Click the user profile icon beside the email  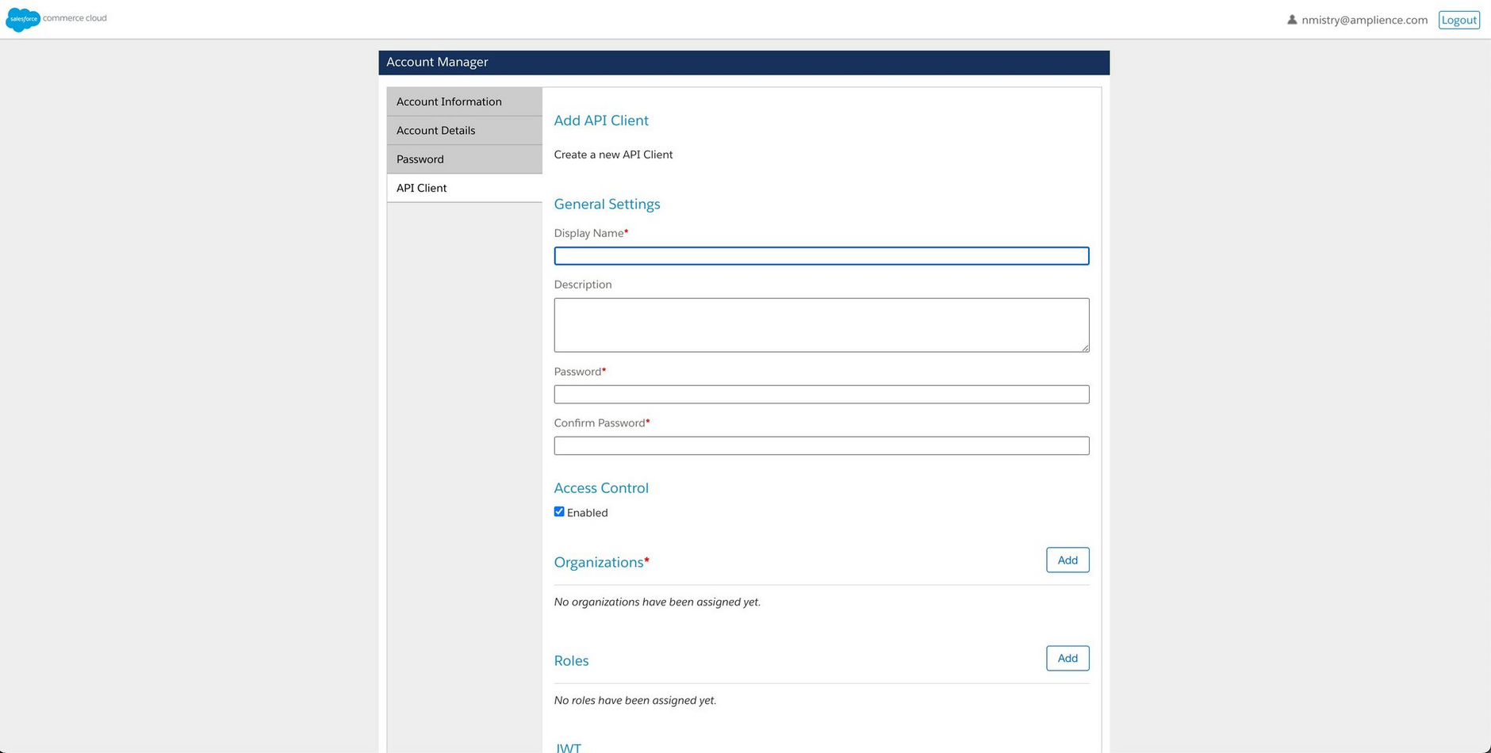point(1292,20)
